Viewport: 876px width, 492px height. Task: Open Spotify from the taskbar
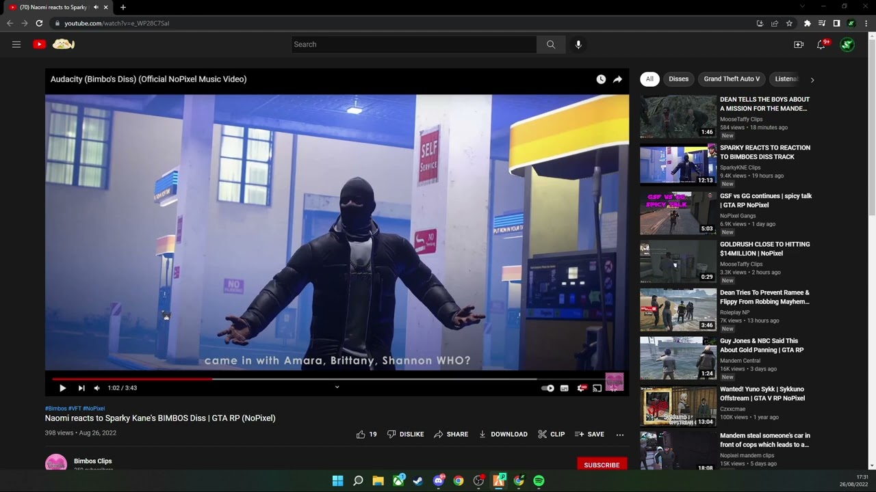point(539,481)
